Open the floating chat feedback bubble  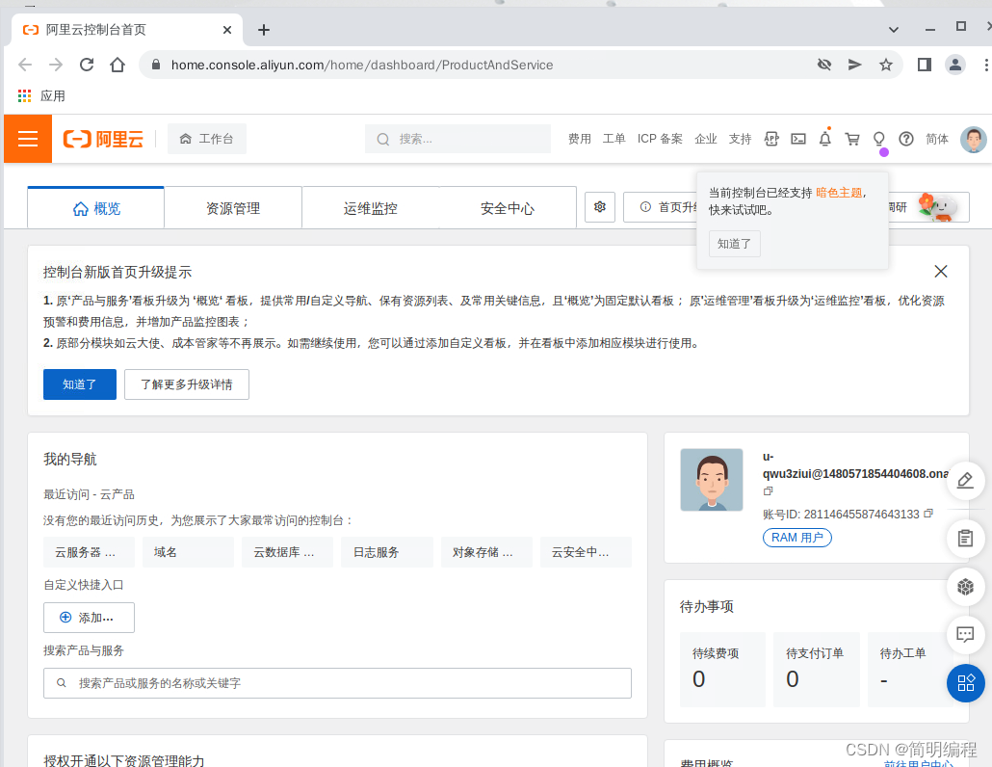(x=965, y=634)
